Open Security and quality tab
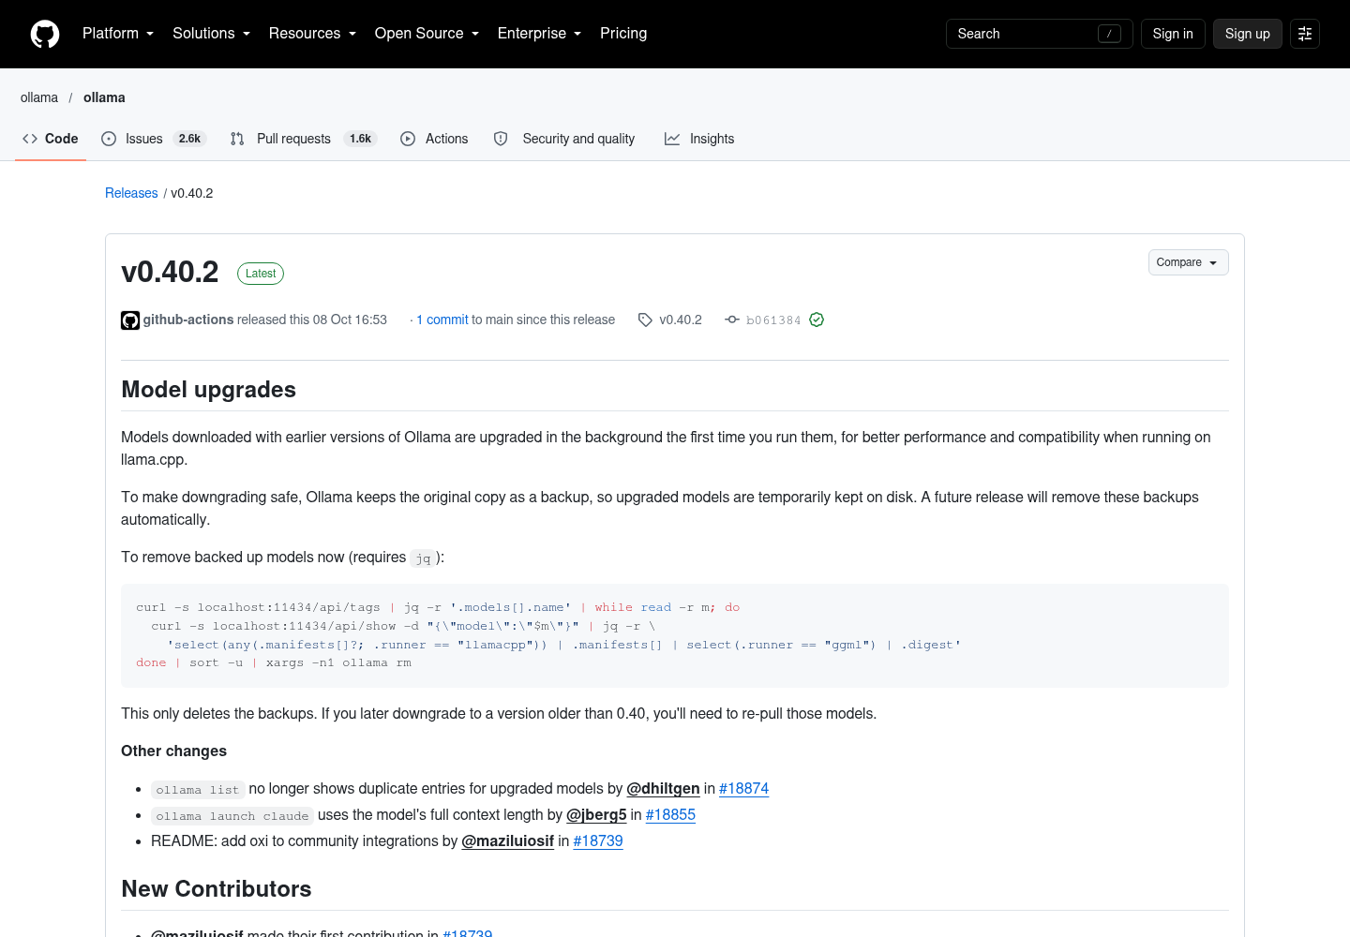Viewport: 1350px width, 937px height. point(564,139)
